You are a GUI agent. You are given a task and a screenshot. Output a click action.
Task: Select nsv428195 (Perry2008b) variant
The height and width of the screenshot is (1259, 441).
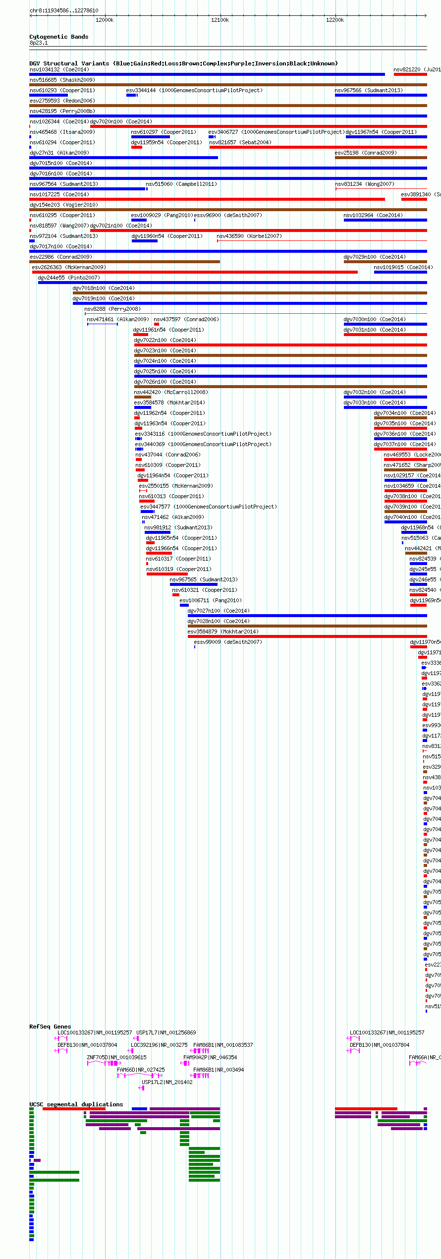point(62,111)
